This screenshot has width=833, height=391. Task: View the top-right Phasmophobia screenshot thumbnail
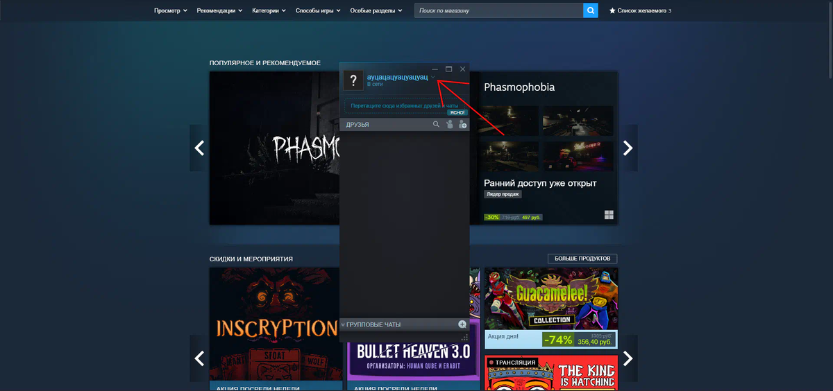coord(578,121)
